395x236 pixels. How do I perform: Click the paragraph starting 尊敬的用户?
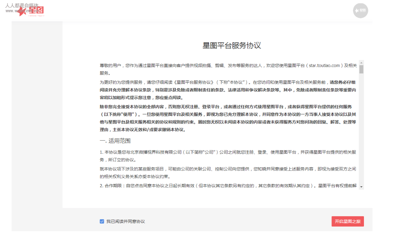pos(228,69)
